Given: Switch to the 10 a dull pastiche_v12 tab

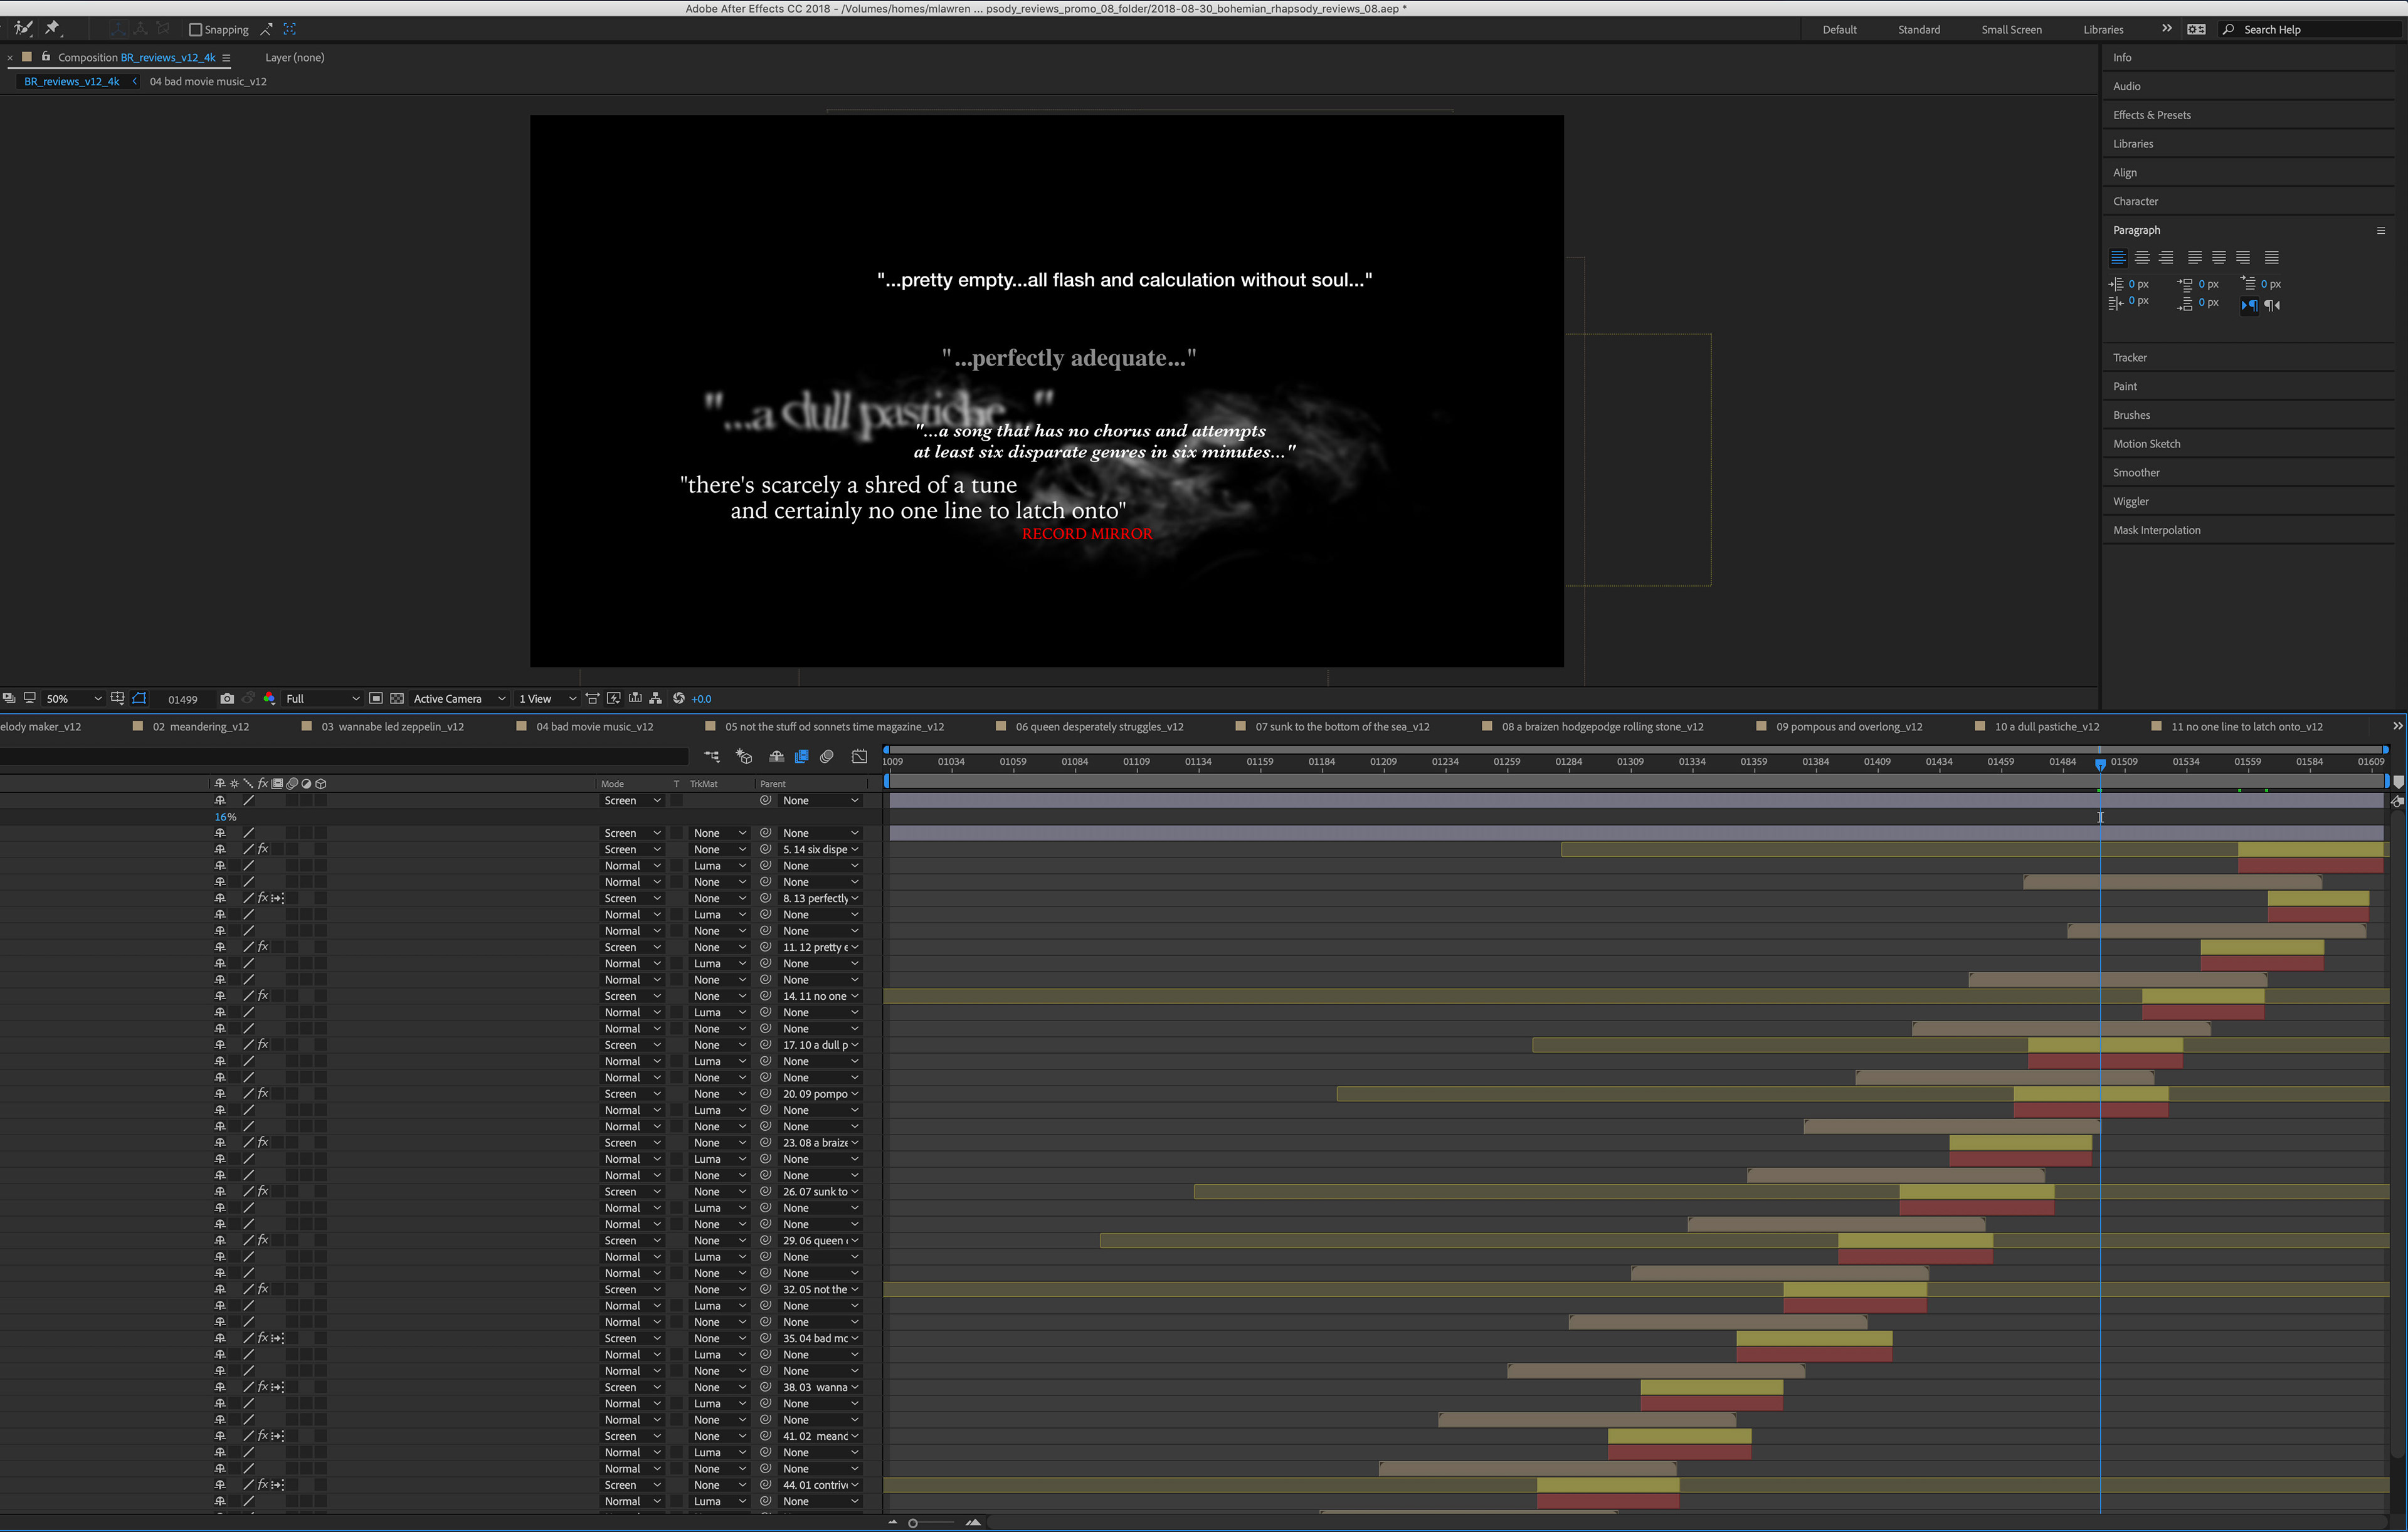Looking at the screenshot, I should point(2046,727).
